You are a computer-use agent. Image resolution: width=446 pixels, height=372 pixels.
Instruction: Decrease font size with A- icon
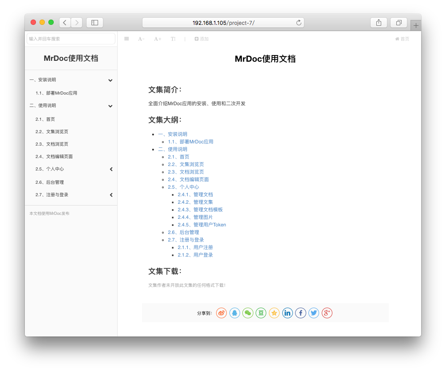click(141, 39)
